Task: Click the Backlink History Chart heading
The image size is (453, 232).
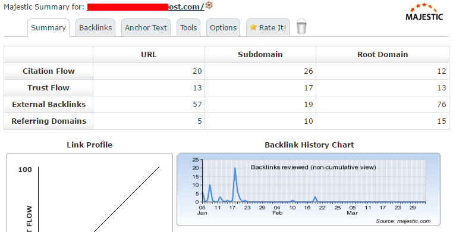Action: pos(309,145)
